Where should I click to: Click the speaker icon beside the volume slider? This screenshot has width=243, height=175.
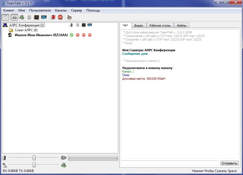point(4,158)
